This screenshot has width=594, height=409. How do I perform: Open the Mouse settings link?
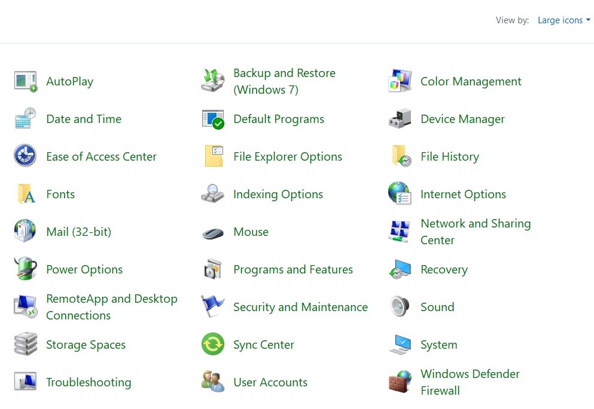251,232
